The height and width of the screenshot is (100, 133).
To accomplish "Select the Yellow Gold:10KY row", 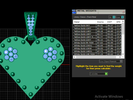I will pos(97,28).
